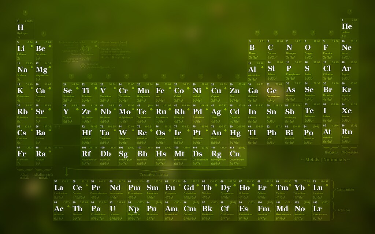Click the copyright symbol in the legend
Viewport: 375px width, 234px height.
tap(83, 65)
